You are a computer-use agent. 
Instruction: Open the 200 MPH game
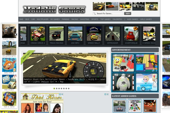pos(75,35)
